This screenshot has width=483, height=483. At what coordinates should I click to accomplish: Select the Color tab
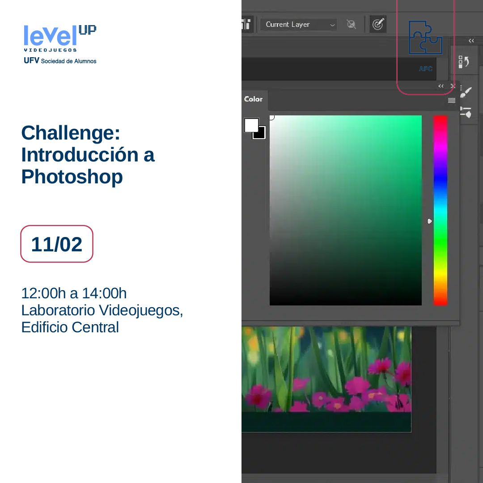(x=253, y=99)
